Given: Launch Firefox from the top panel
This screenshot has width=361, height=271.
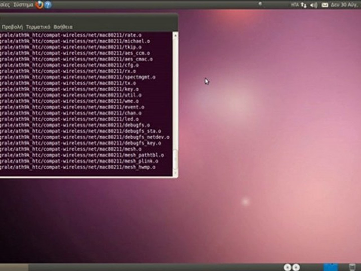Looking at the screenshot, I should click(39, 5).
